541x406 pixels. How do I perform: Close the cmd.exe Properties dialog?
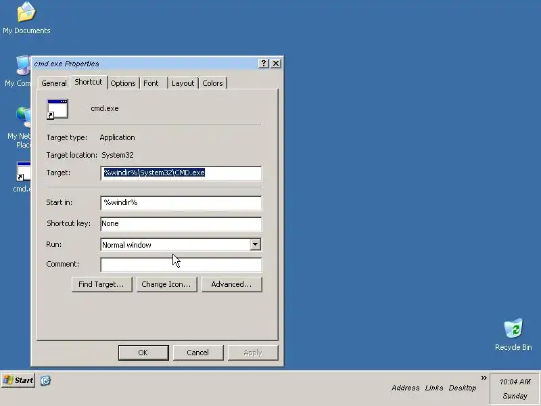point(276,63)
